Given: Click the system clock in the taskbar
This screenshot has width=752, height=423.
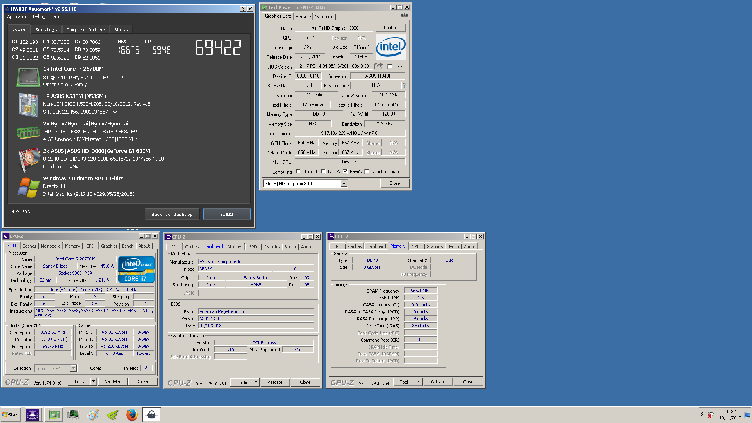Looking at the screenshot, I should click(x=730, y=415).
